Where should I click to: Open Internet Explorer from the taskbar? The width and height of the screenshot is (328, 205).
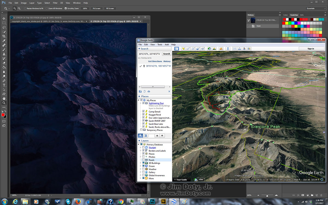(15, 201)
